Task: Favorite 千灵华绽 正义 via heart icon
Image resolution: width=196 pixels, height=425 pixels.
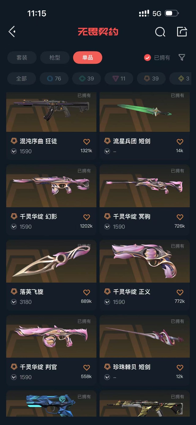Action: tap(180, 292)
